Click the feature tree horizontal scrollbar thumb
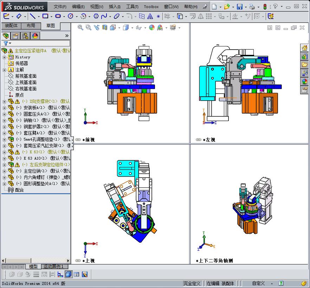310x288 pixels. click(x=18, y=261)
